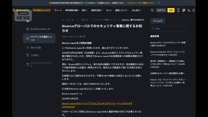Click the publication date 2026-10-30 text

pos(74,37)
